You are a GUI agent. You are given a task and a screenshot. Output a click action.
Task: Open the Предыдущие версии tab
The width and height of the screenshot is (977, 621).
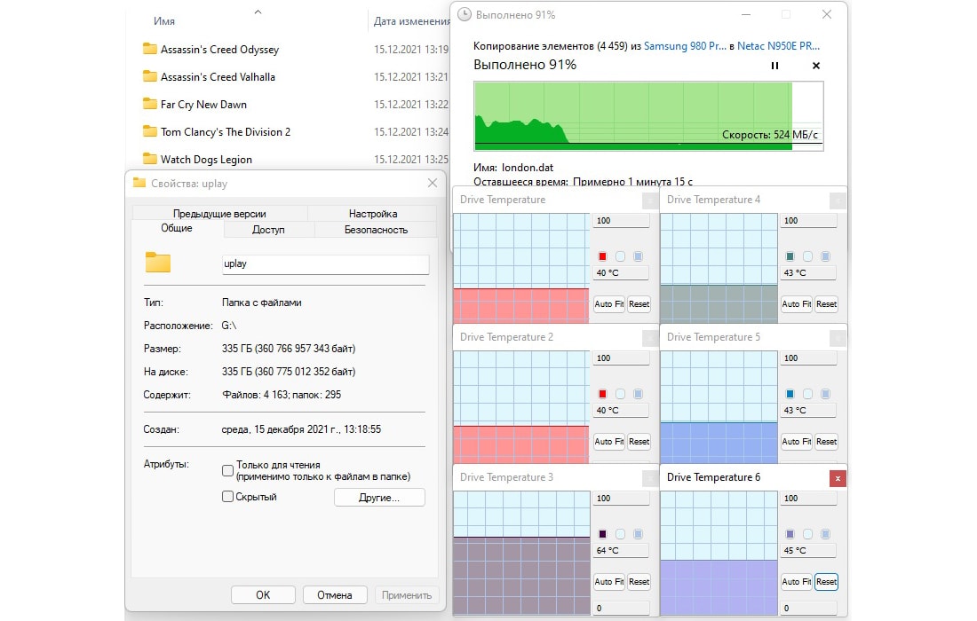click(x=219, y=214)
